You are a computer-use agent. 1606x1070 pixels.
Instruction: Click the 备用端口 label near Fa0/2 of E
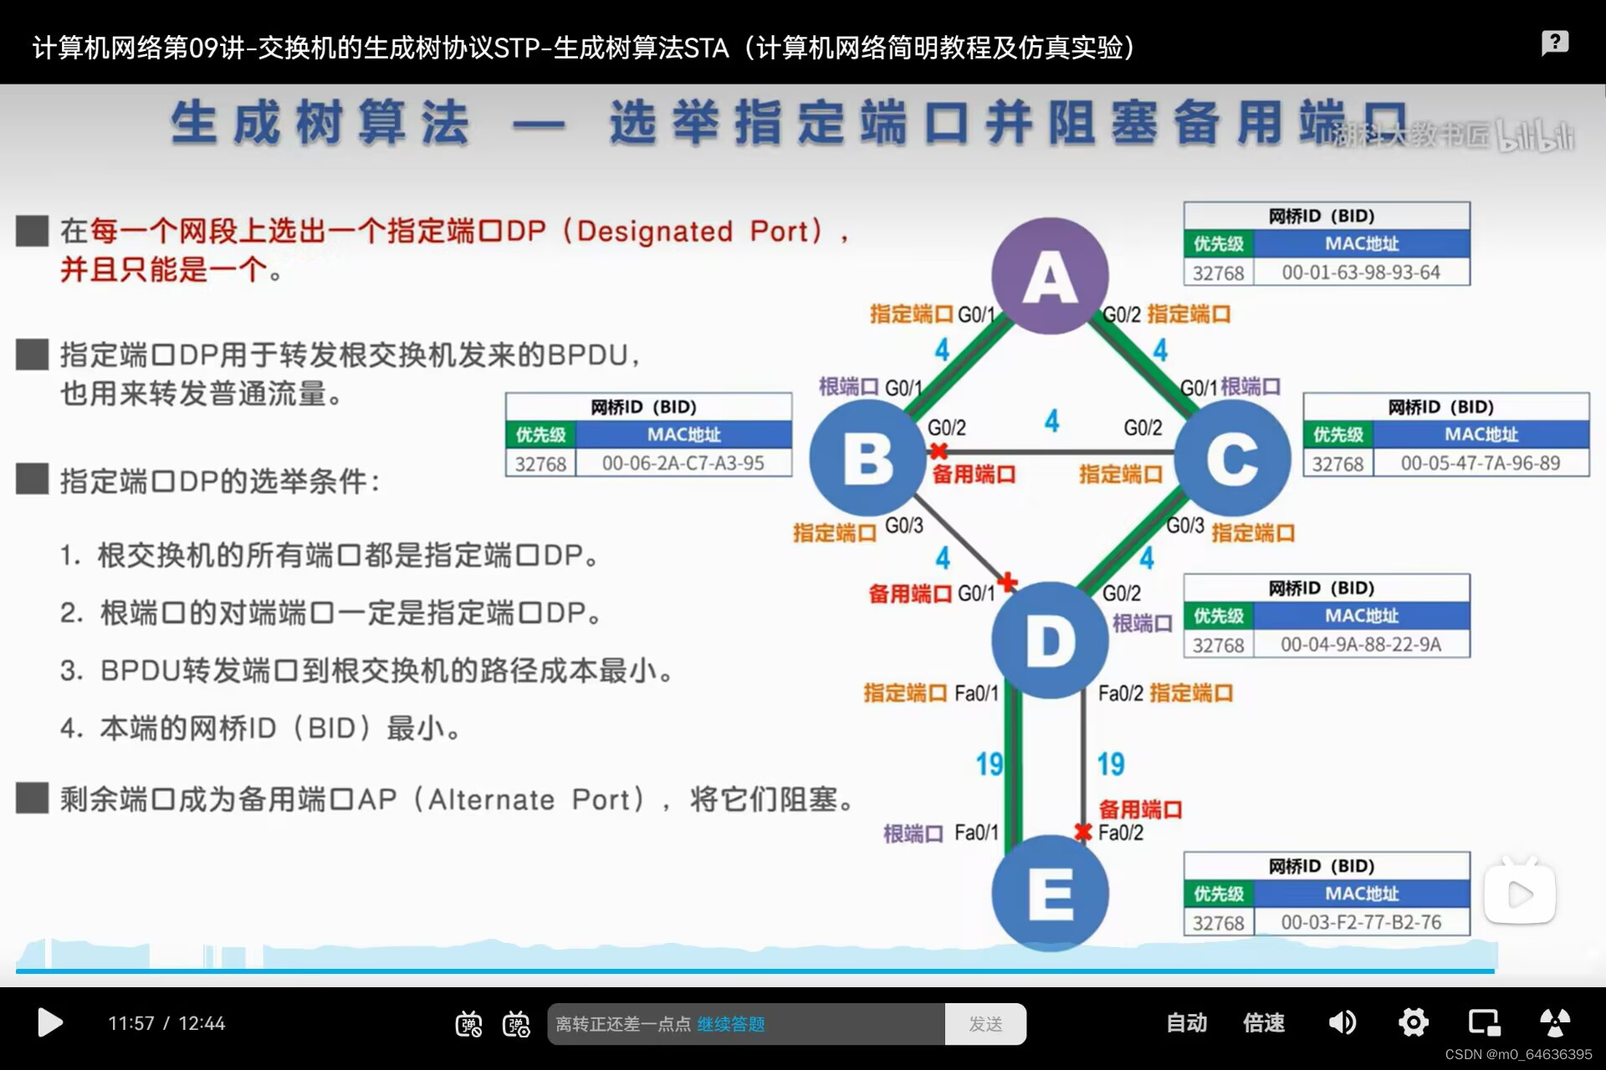[x=1140, y=809]
